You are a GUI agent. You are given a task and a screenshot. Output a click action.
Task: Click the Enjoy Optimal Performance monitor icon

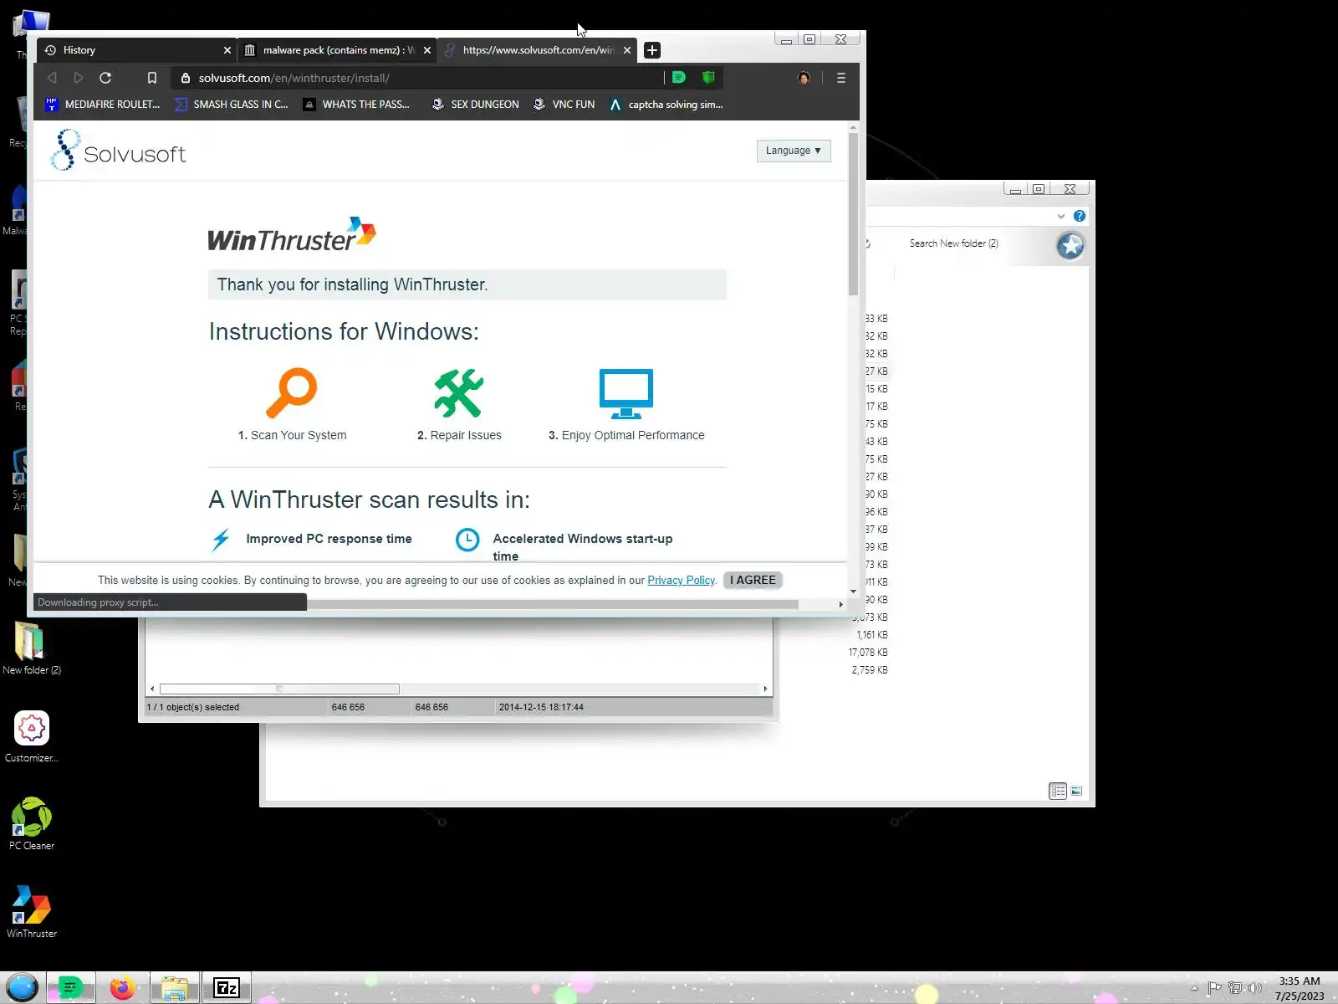point(626,393)
